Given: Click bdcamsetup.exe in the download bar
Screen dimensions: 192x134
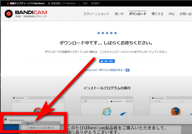Looking at the screenshot, I should pos(17,120).
